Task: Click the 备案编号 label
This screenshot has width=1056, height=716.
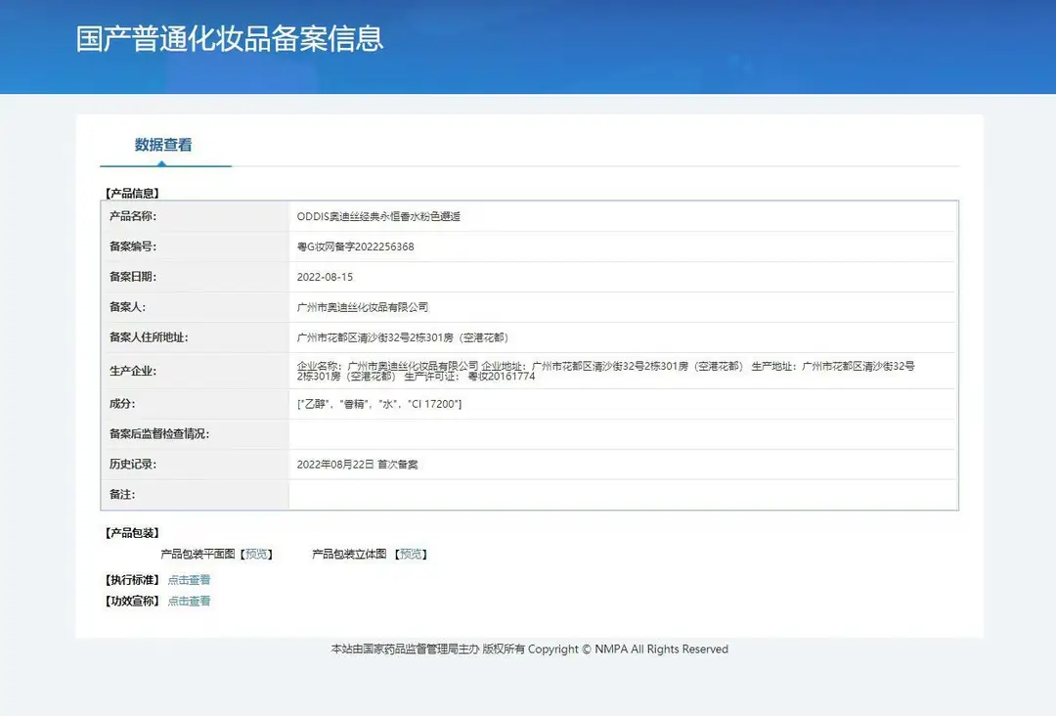Action: (x=133, y=246)
